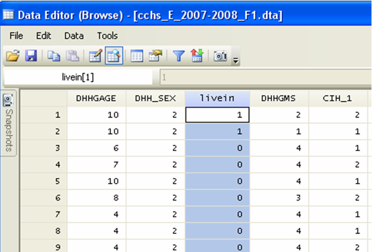The height and width of the screenshot is (252, 372).
Task: Click the Open file folder icon
Action: pyautogui.click(x=12, y=56)
